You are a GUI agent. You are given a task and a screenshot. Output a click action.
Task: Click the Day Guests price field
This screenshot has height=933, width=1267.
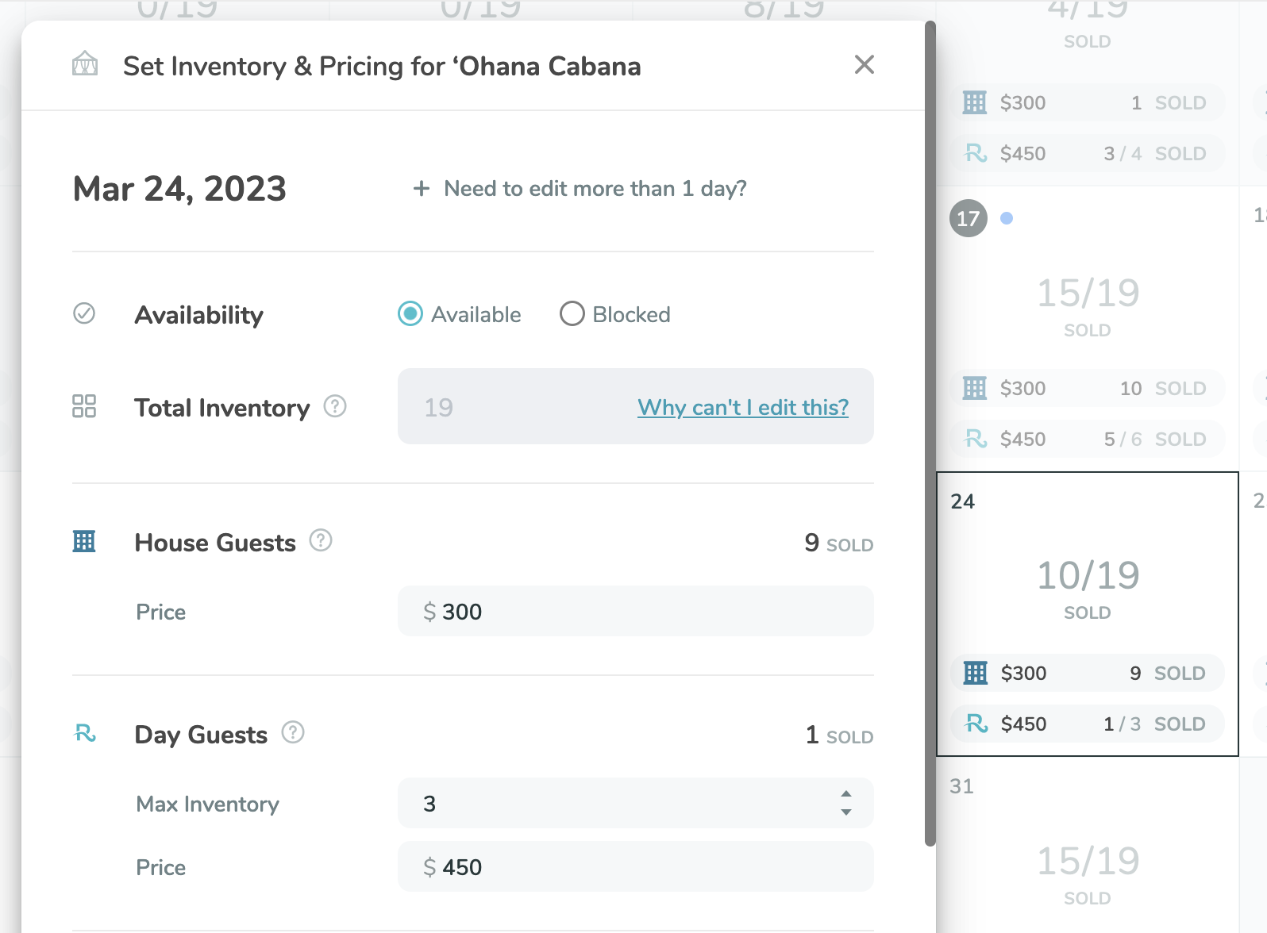coord(635,867)
